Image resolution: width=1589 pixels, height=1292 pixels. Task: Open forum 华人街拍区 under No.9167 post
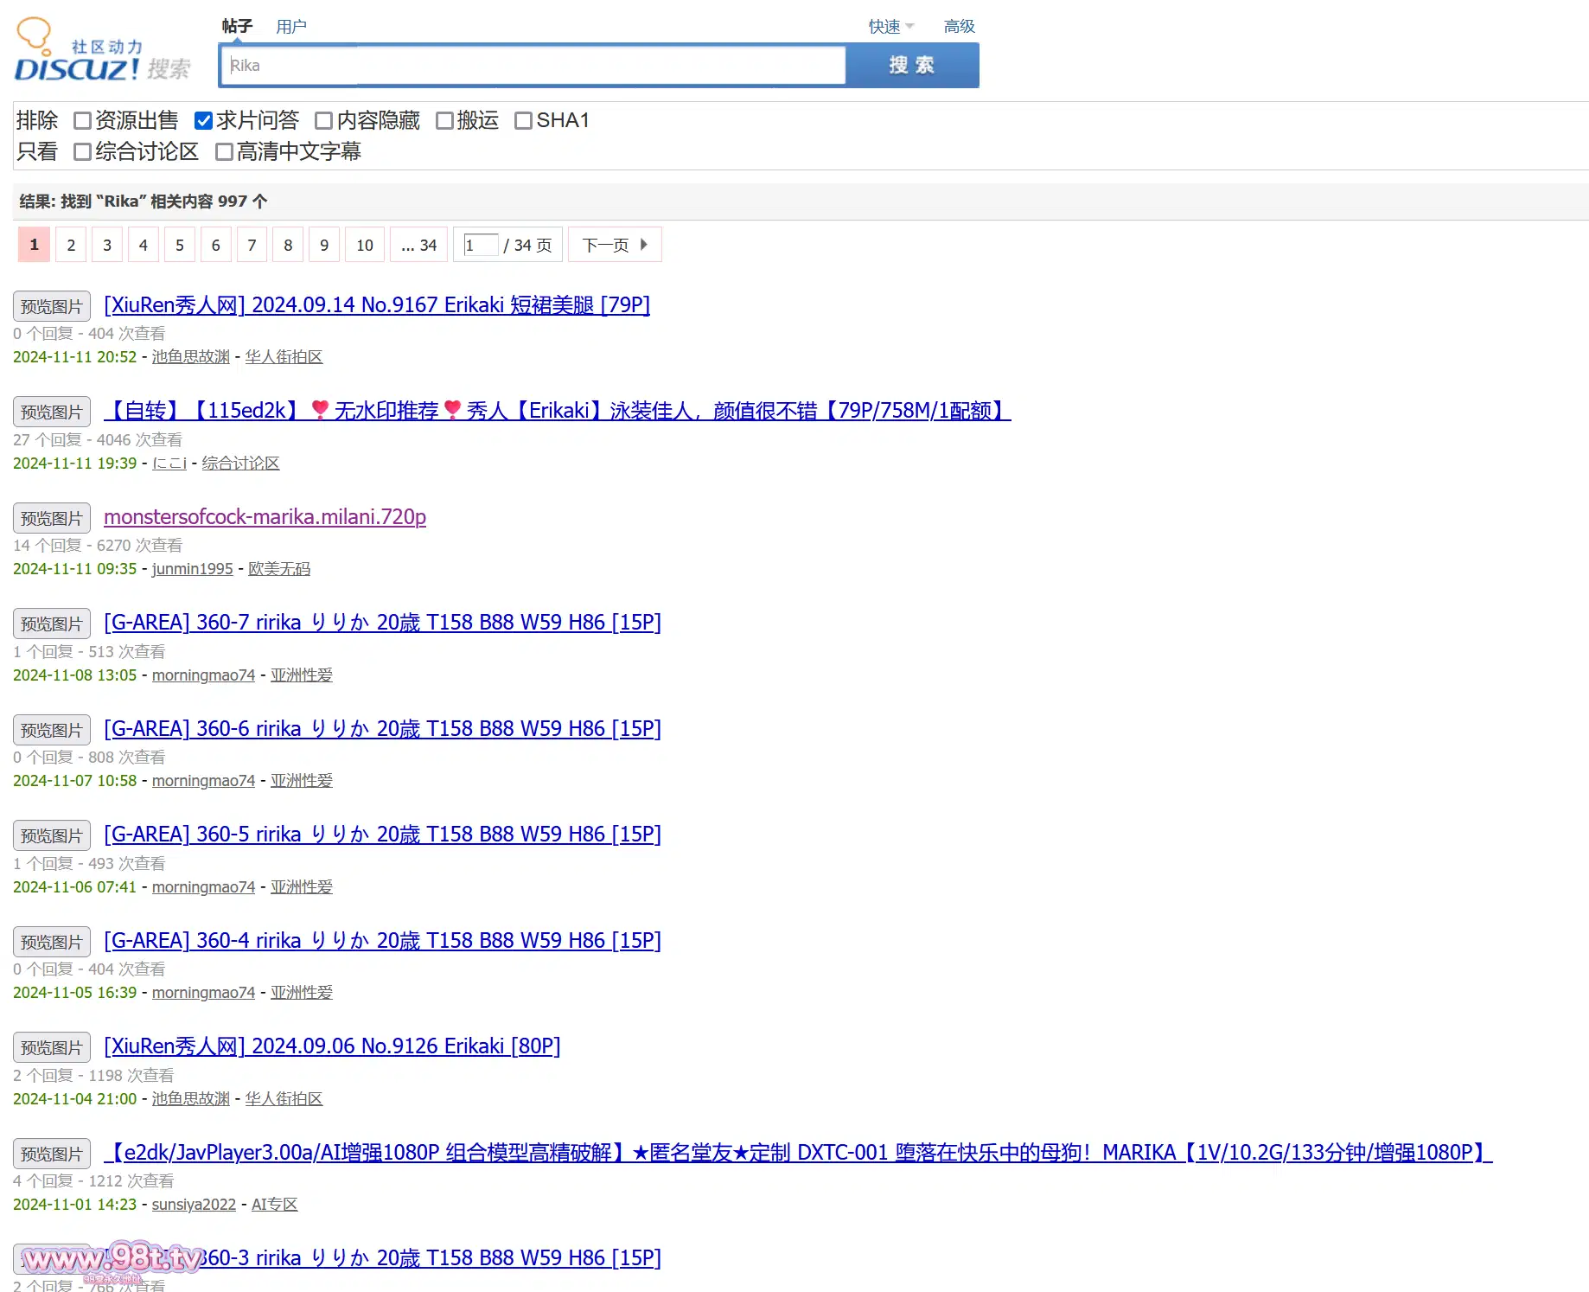[284, 356]
